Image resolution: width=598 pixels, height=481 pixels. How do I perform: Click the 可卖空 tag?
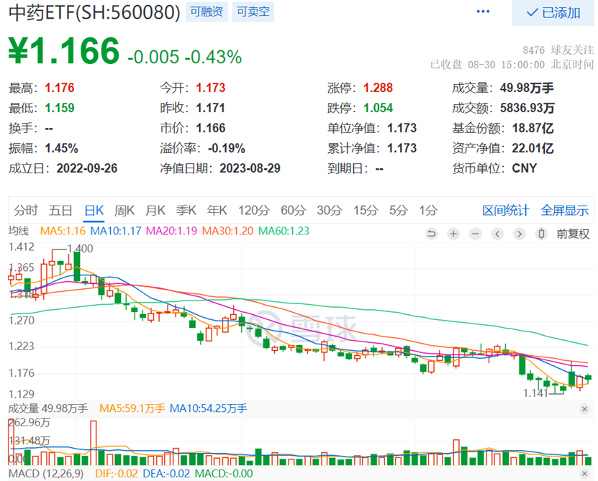pyautogui.click(x=253, y=12)
